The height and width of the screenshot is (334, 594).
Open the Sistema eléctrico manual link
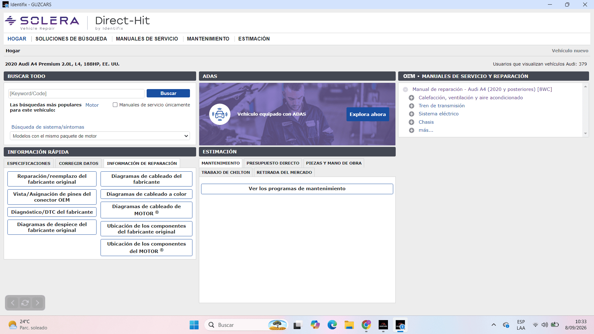pos(438,114)
